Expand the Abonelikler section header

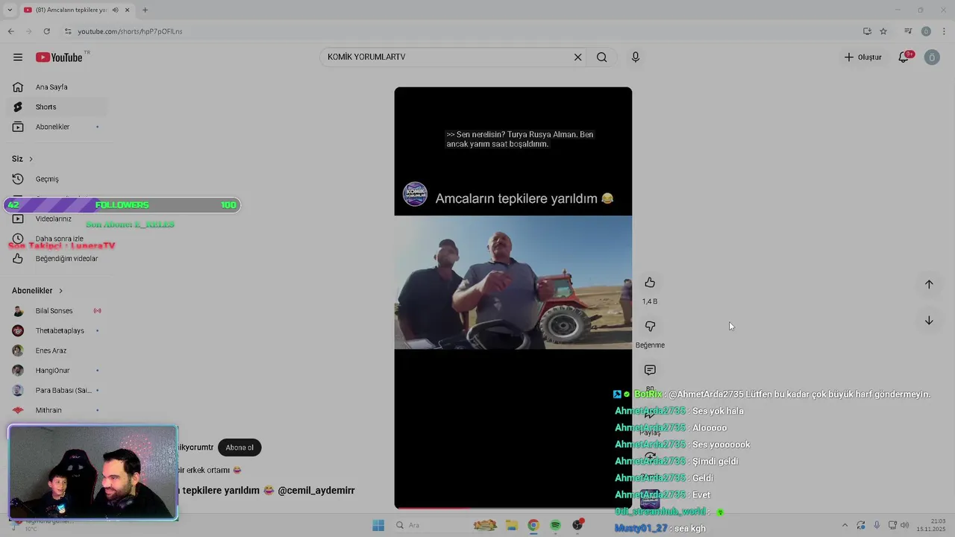pyautogui.click(x=37, y=291)
